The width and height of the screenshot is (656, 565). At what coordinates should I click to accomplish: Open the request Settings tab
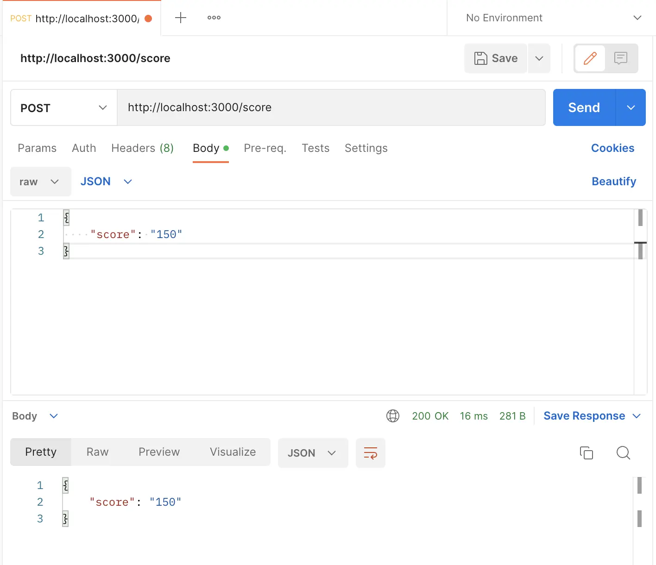366,148
